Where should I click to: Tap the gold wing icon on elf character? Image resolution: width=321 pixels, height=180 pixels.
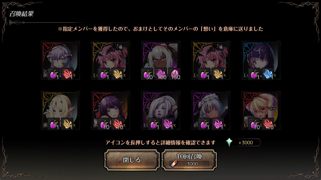pyautogui.click(x=67, y=124)
